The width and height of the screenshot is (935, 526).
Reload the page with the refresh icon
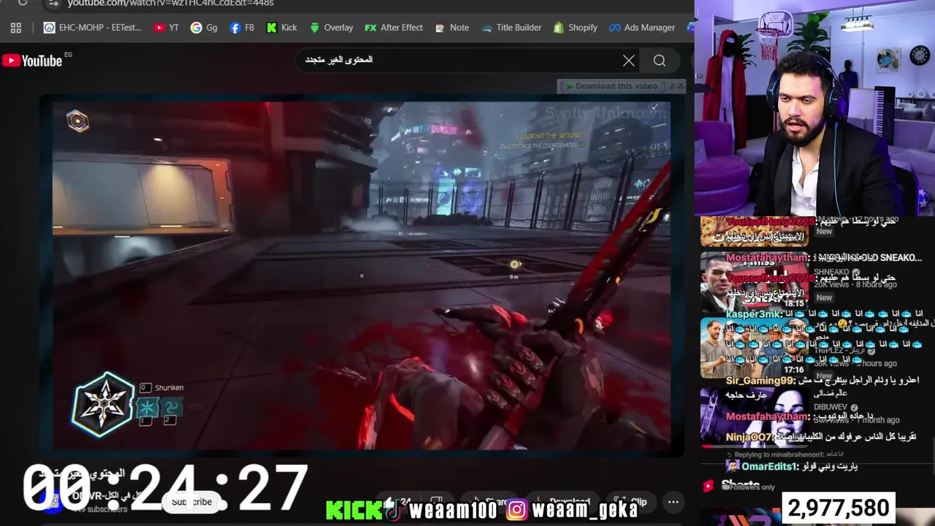coord(23,3)
